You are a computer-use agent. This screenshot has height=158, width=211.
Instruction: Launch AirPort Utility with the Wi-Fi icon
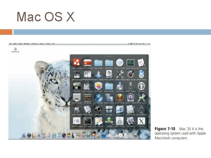point(120,63)
